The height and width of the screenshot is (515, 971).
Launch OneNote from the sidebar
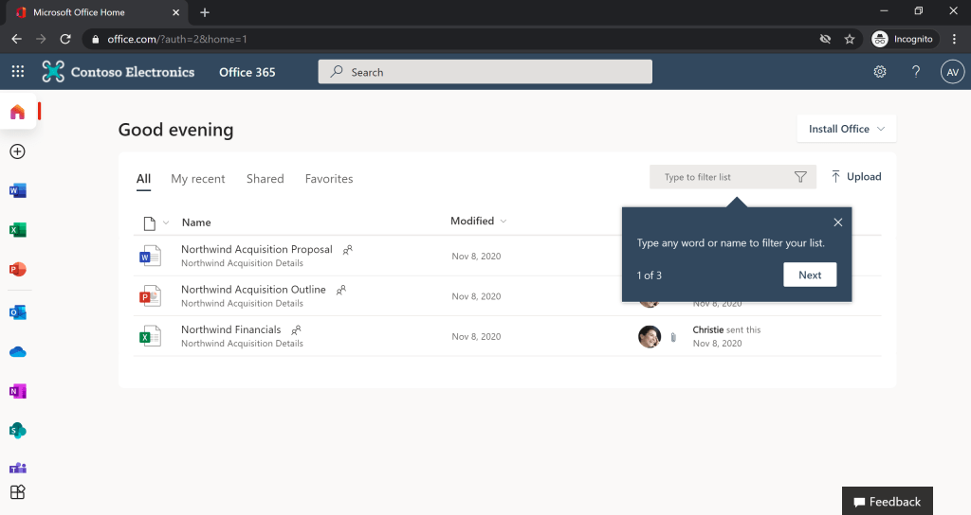(x=17, y=391)
